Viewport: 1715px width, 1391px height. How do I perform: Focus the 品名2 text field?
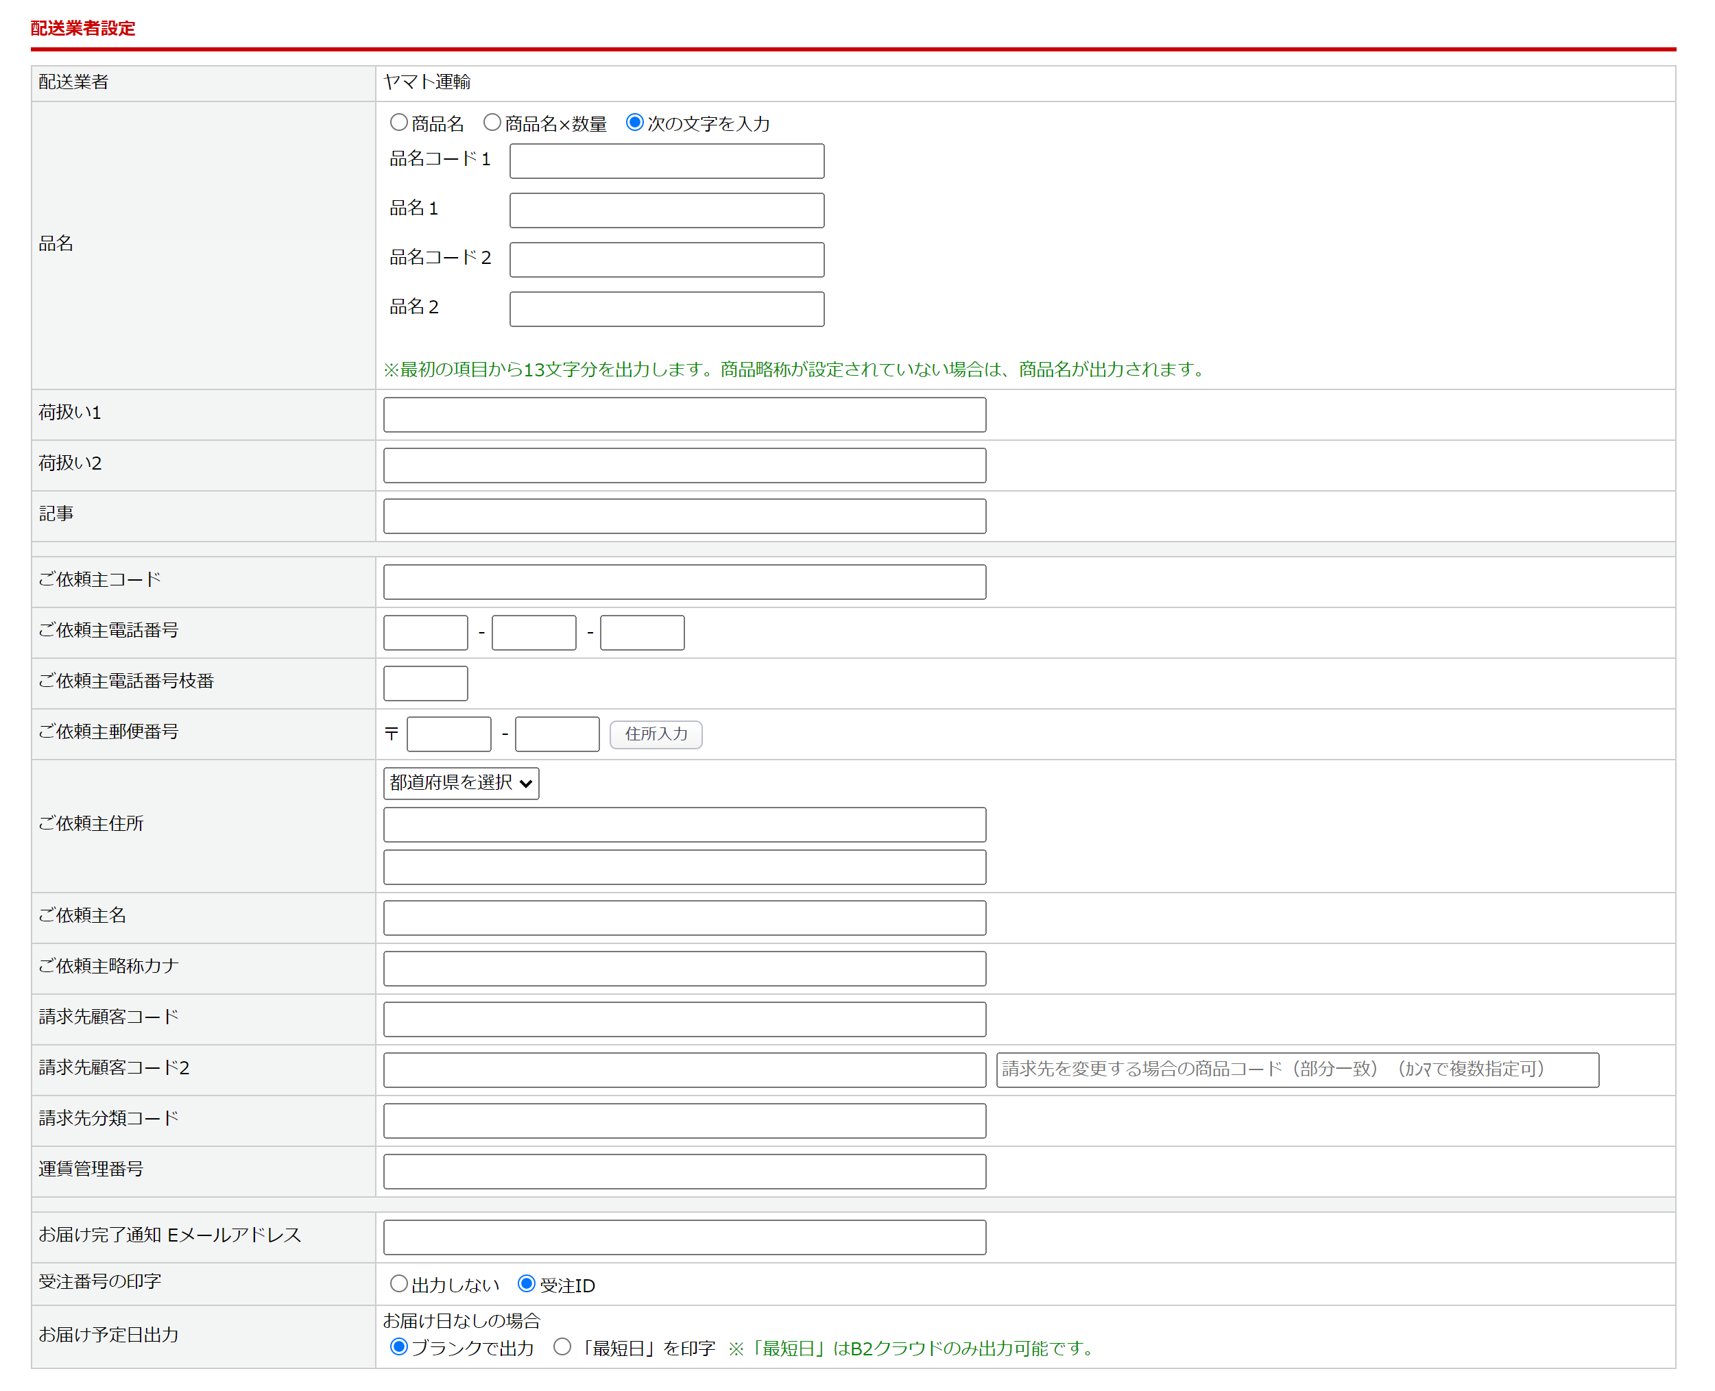point(666,309)
